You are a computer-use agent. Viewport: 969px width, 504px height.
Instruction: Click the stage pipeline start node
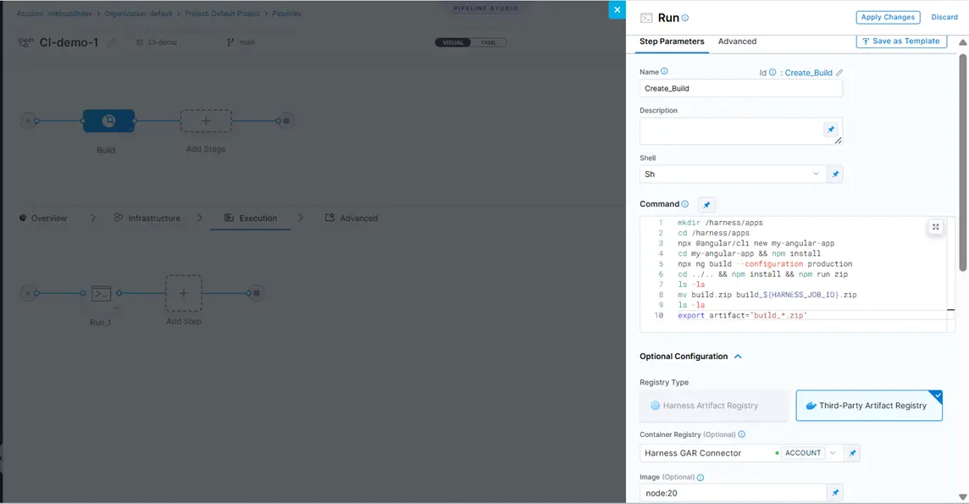(x=28, y=121)
